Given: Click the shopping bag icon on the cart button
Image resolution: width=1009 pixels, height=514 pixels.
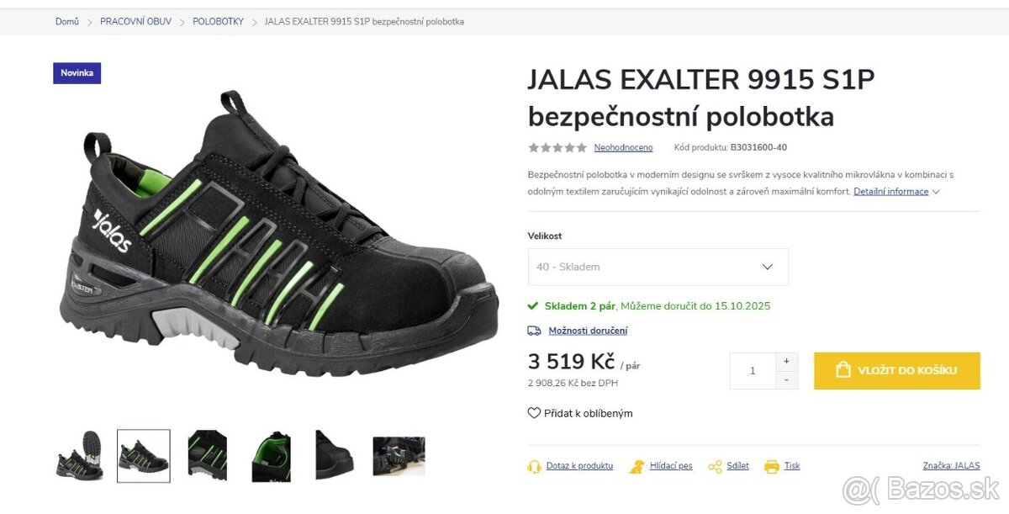Looking at the screenshot, I should point(843,370).
